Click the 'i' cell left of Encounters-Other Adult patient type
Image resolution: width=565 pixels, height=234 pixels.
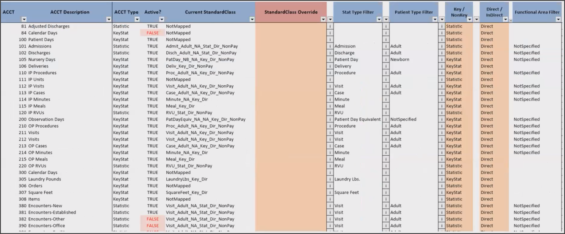(x=386, y=219)
